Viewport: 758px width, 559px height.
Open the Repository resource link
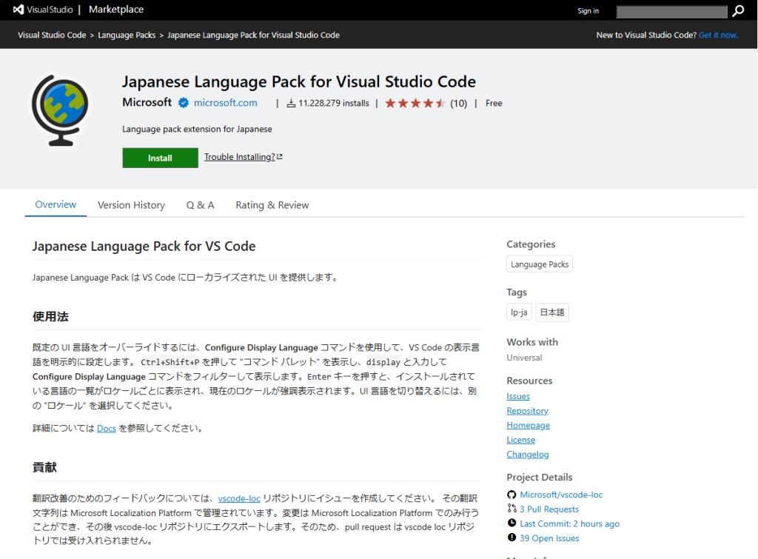(527, 410)
